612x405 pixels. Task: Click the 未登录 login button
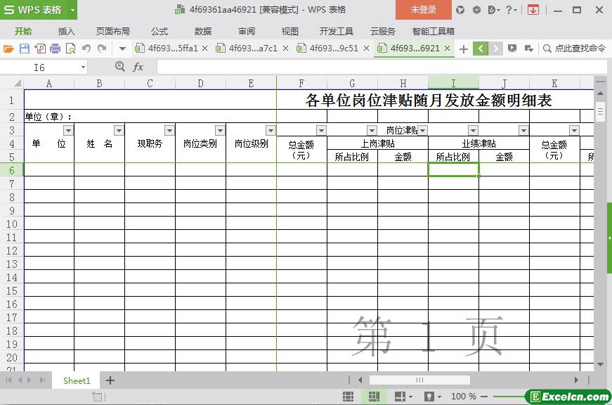[x=423, y=10]
